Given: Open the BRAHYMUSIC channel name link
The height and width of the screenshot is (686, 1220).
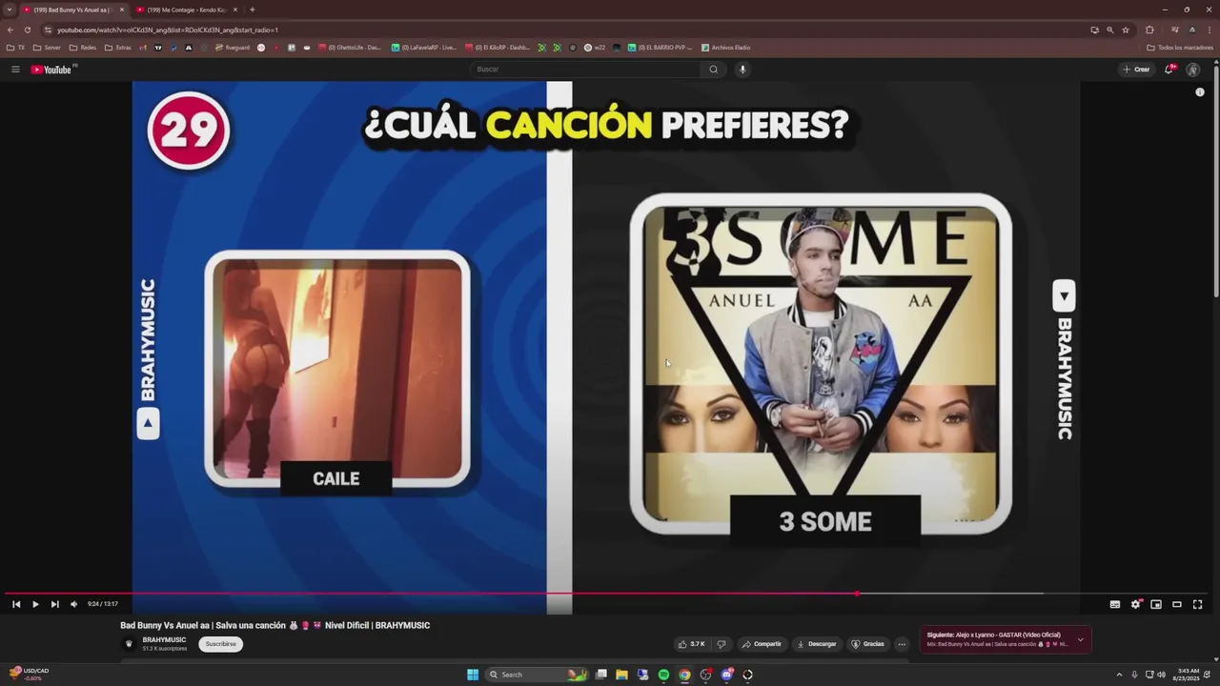Looking at the screenshot, I should [x=164, y=640].
